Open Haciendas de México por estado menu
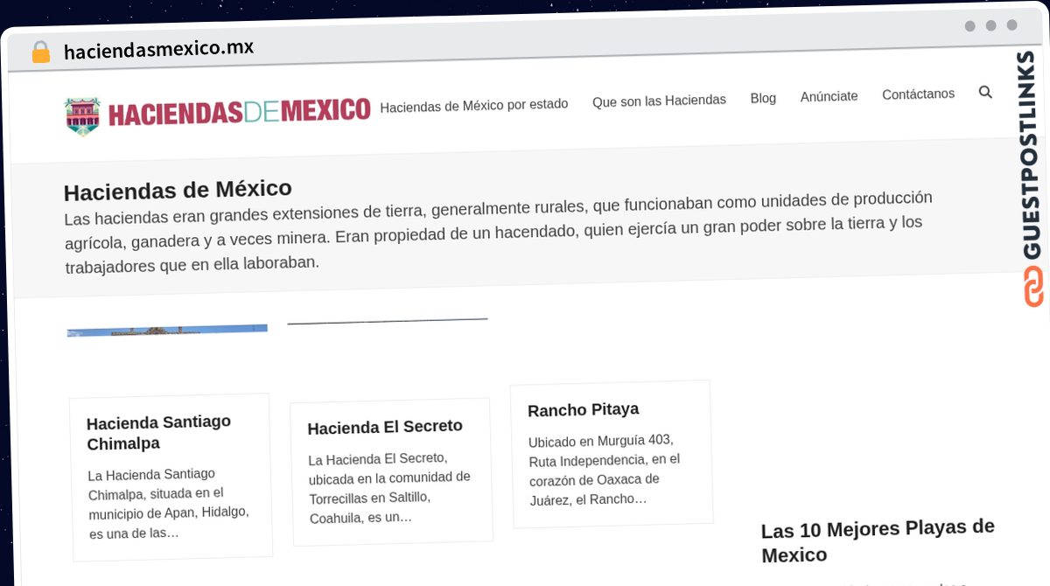Viewport: 1050px width, 586px height. (x=474, y=105)
